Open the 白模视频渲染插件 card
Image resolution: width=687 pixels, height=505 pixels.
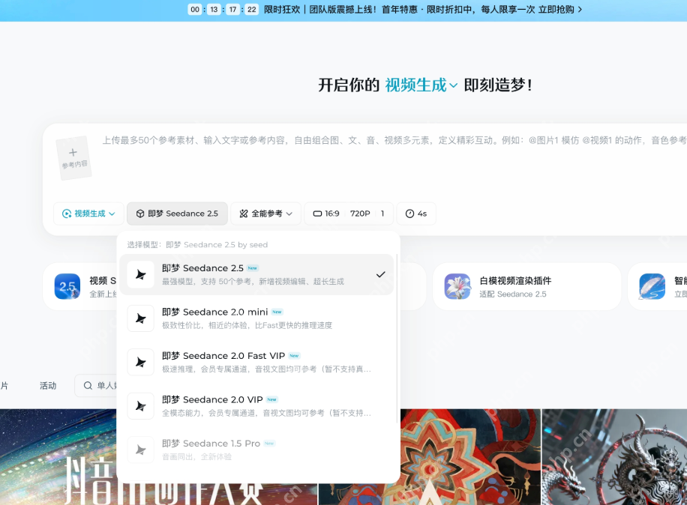(526, 287)
